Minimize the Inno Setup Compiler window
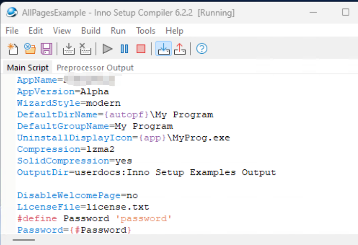This screenshot has width=358, height=245. pos(313,12)
